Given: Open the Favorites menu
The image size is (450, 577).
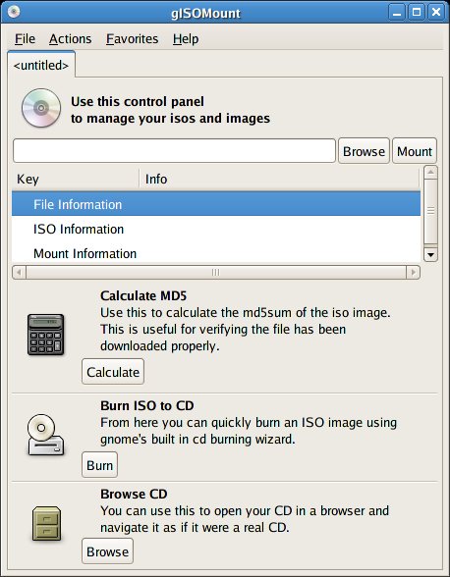Looking at the screenshot, I should (x=132, y=38).
